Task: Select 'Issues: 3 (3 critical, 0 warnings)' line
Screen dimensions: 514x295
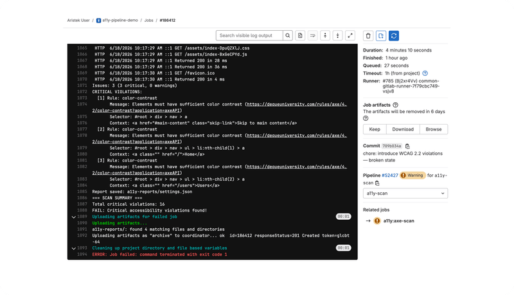Action: point(134,85)
